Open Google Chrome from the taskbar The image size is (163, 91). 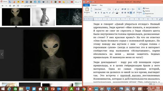tap(84, 89)
